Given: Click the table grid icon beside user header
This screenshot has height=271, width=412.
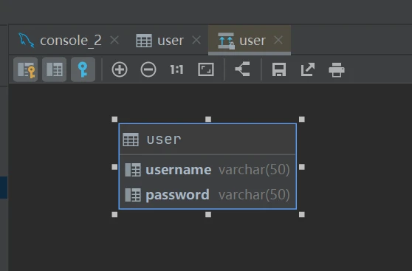Looking at the screenshot, I should point(131,140).
